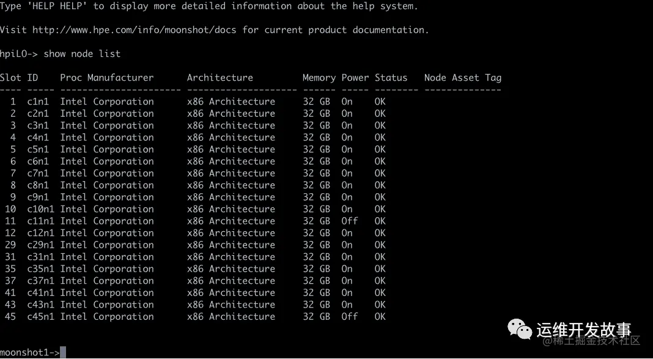Click '32 GB' memory in c37n1 row
Screen dimensions: 653x359
point(317,281)
